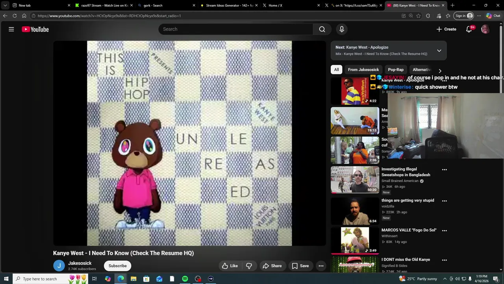Open the YouTube notifications bell

pyautogui.click(x=469, y=29)
